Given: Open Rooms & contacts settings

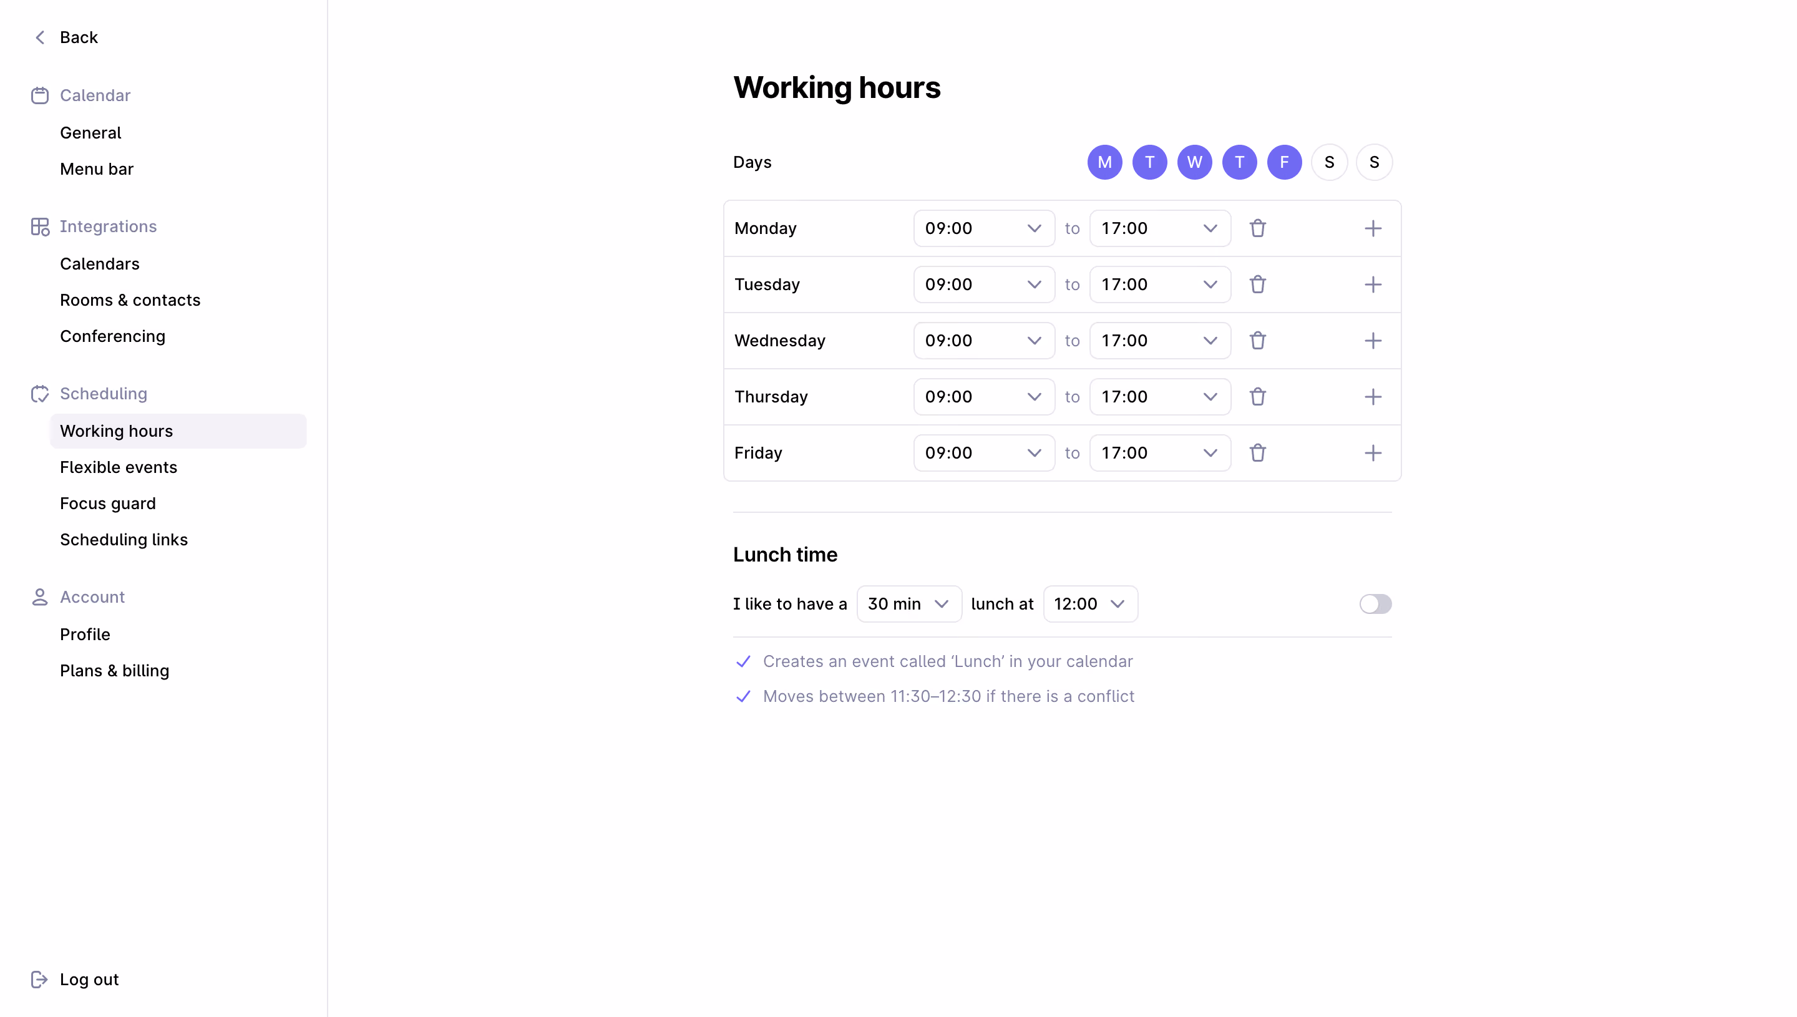Looking at the screenshot, I should (x=130, y=299).
